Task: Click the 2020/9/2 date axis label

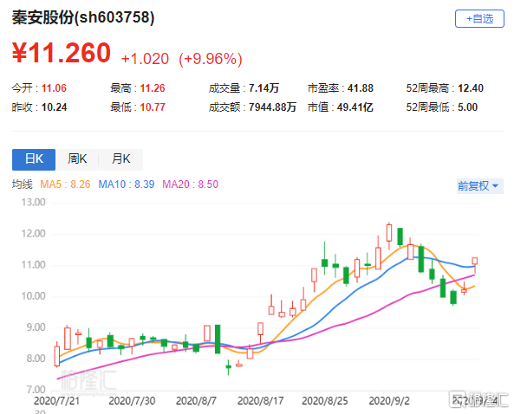Action: click(x=389, y=400)
